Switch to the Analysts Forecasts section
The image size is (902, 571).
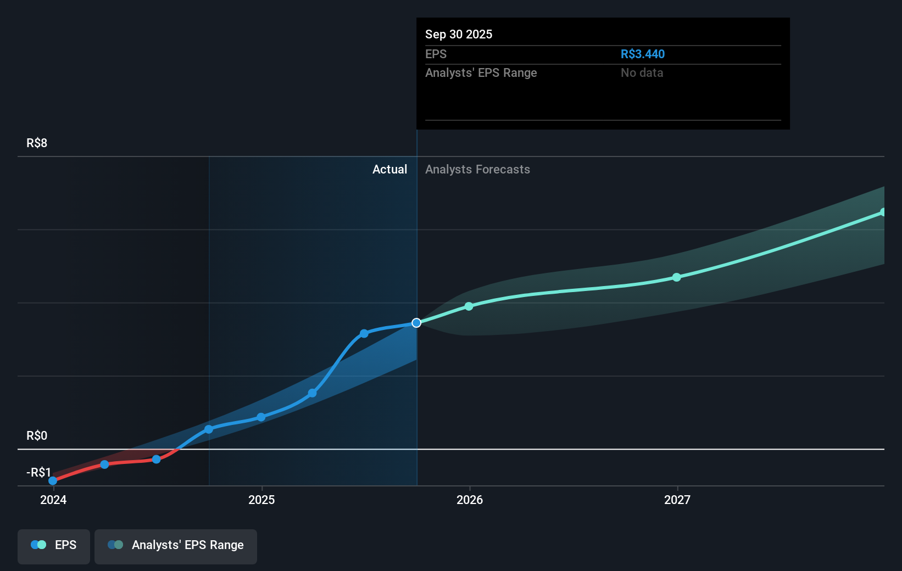[x=477, y=169]
